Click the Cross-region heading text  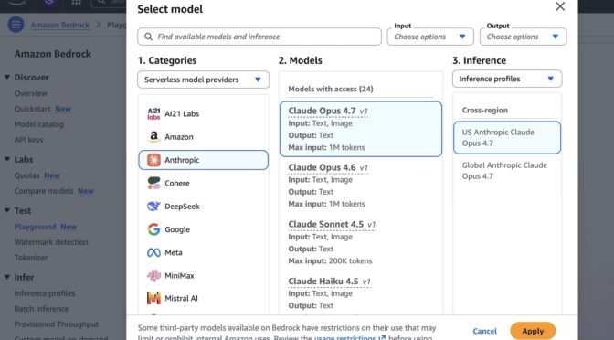tap(485, 110)
